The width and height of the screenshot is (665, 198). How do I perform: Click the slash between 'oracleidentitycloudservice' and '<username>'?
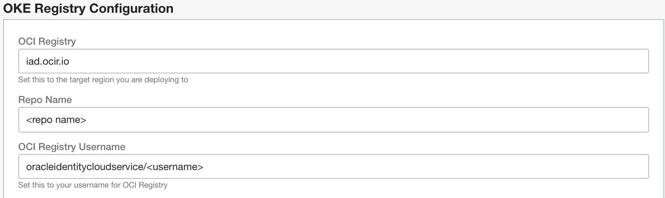pos(145,167)
